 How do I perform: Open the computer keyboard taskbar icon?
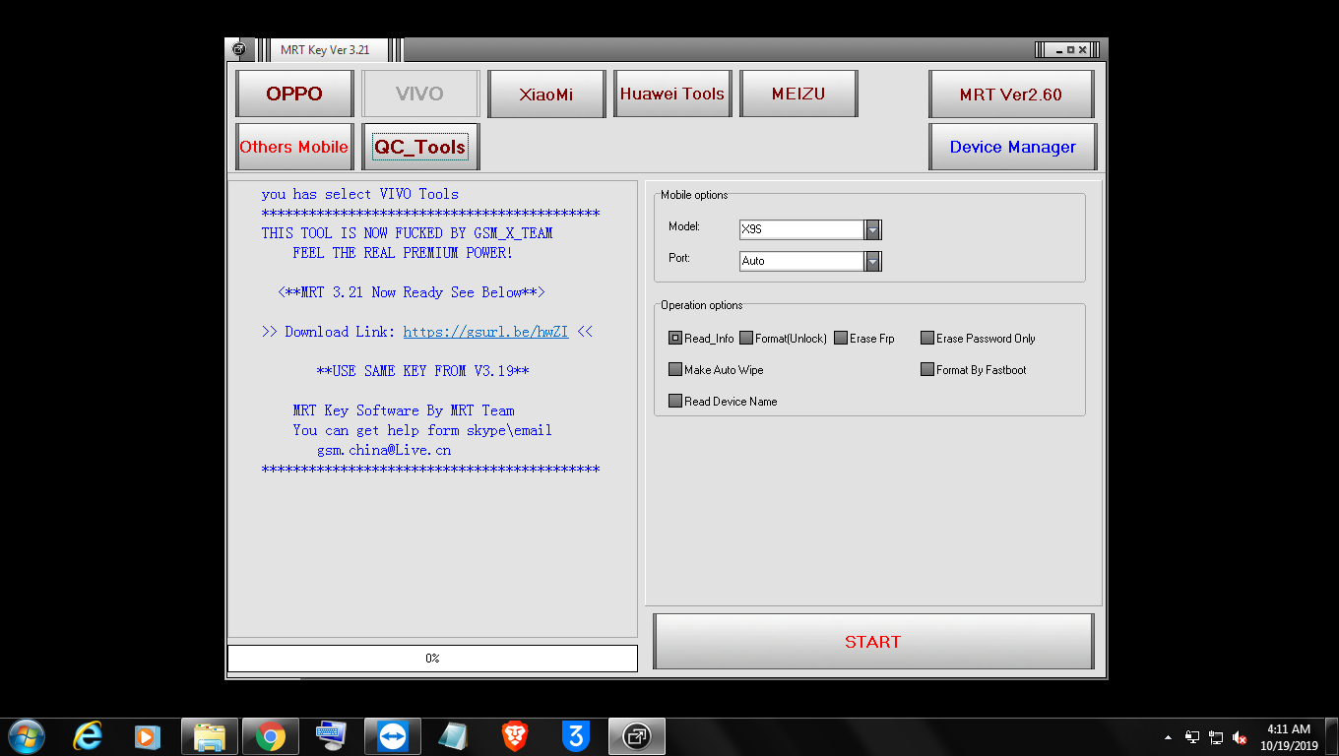(x=331, y=736)
